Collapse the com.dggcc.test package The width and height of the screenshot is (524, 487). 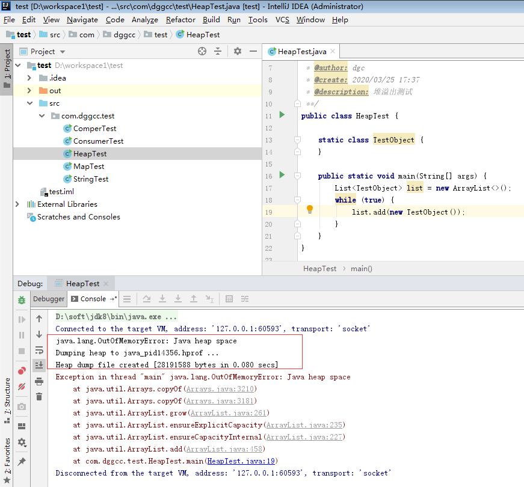click(x=42, y=116)
